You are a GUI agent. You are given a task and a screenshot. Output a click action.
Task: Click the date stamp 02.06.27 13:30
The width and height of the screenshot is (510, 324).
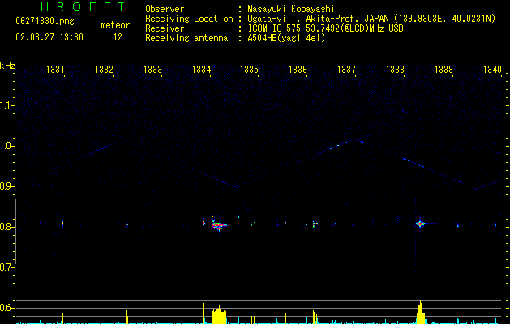coord(49,37)
